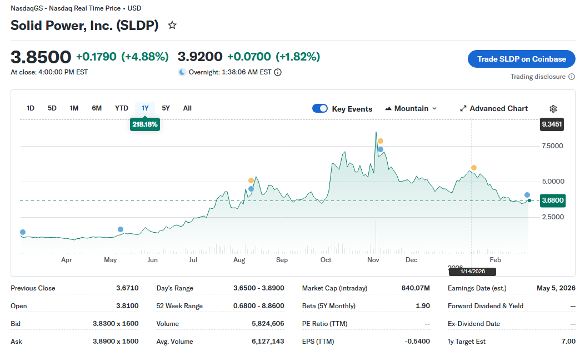Viewport: 585px width, 351px height.
Task: Choose the YTD time range
Action: pyautogui.click(x=122, y=108)
